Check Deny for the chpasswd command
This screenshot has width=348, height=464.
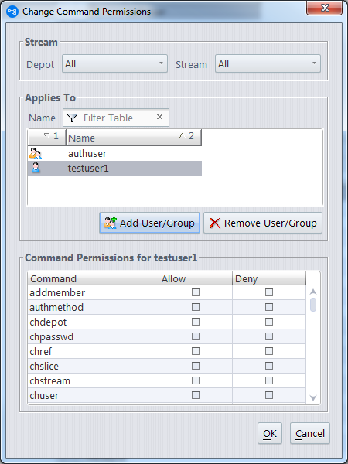tap(269, 336)
